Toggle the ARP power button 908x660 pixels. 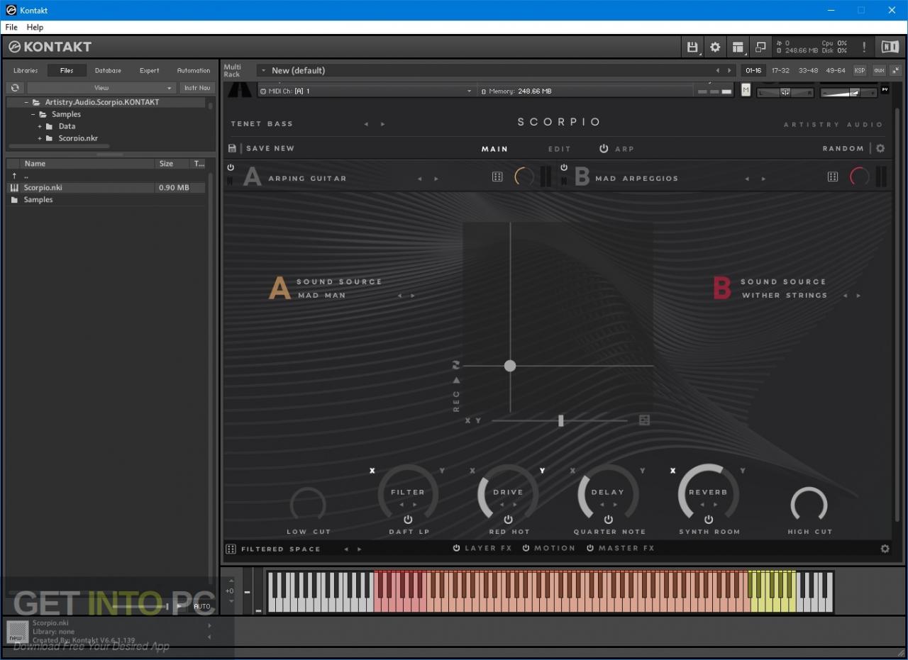point(604,148)
